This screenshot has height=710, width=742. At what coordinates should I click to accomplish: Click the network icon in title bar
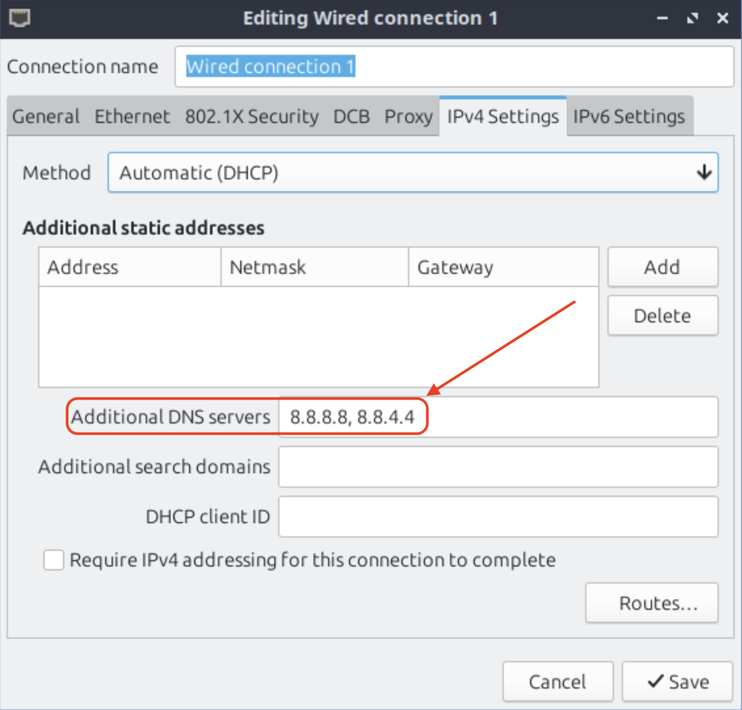coord(20,18)
